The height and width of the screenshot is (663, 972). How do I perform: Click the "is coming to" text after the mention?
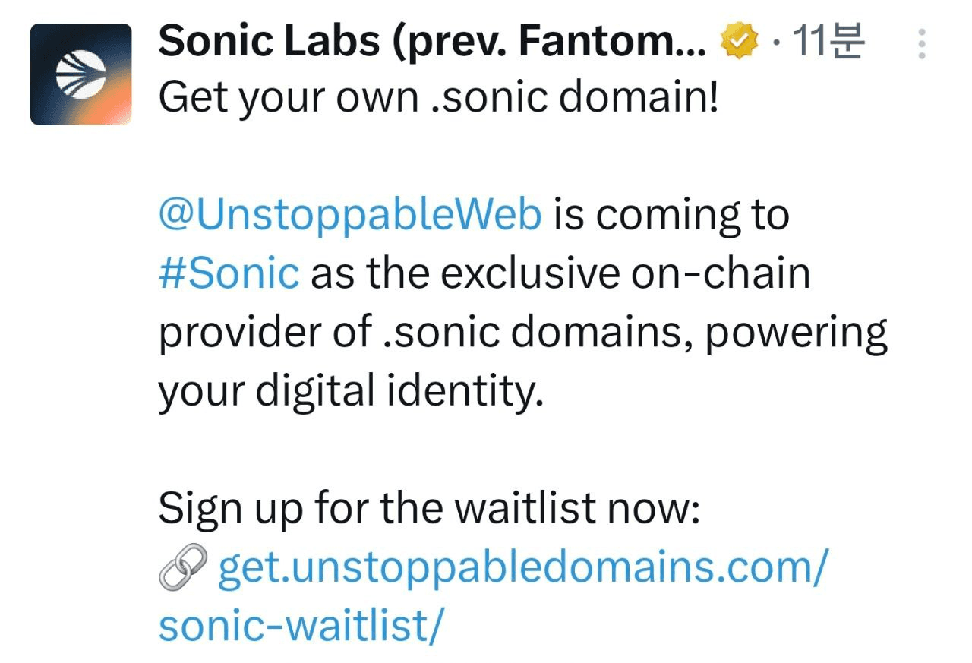point(671,216)
